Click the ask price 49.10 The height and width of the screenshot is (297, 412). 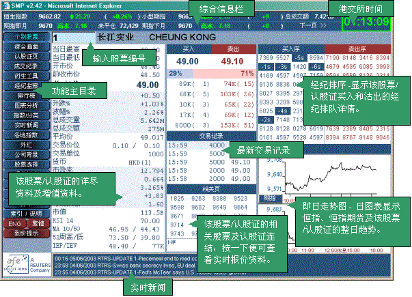coord(232,61)
